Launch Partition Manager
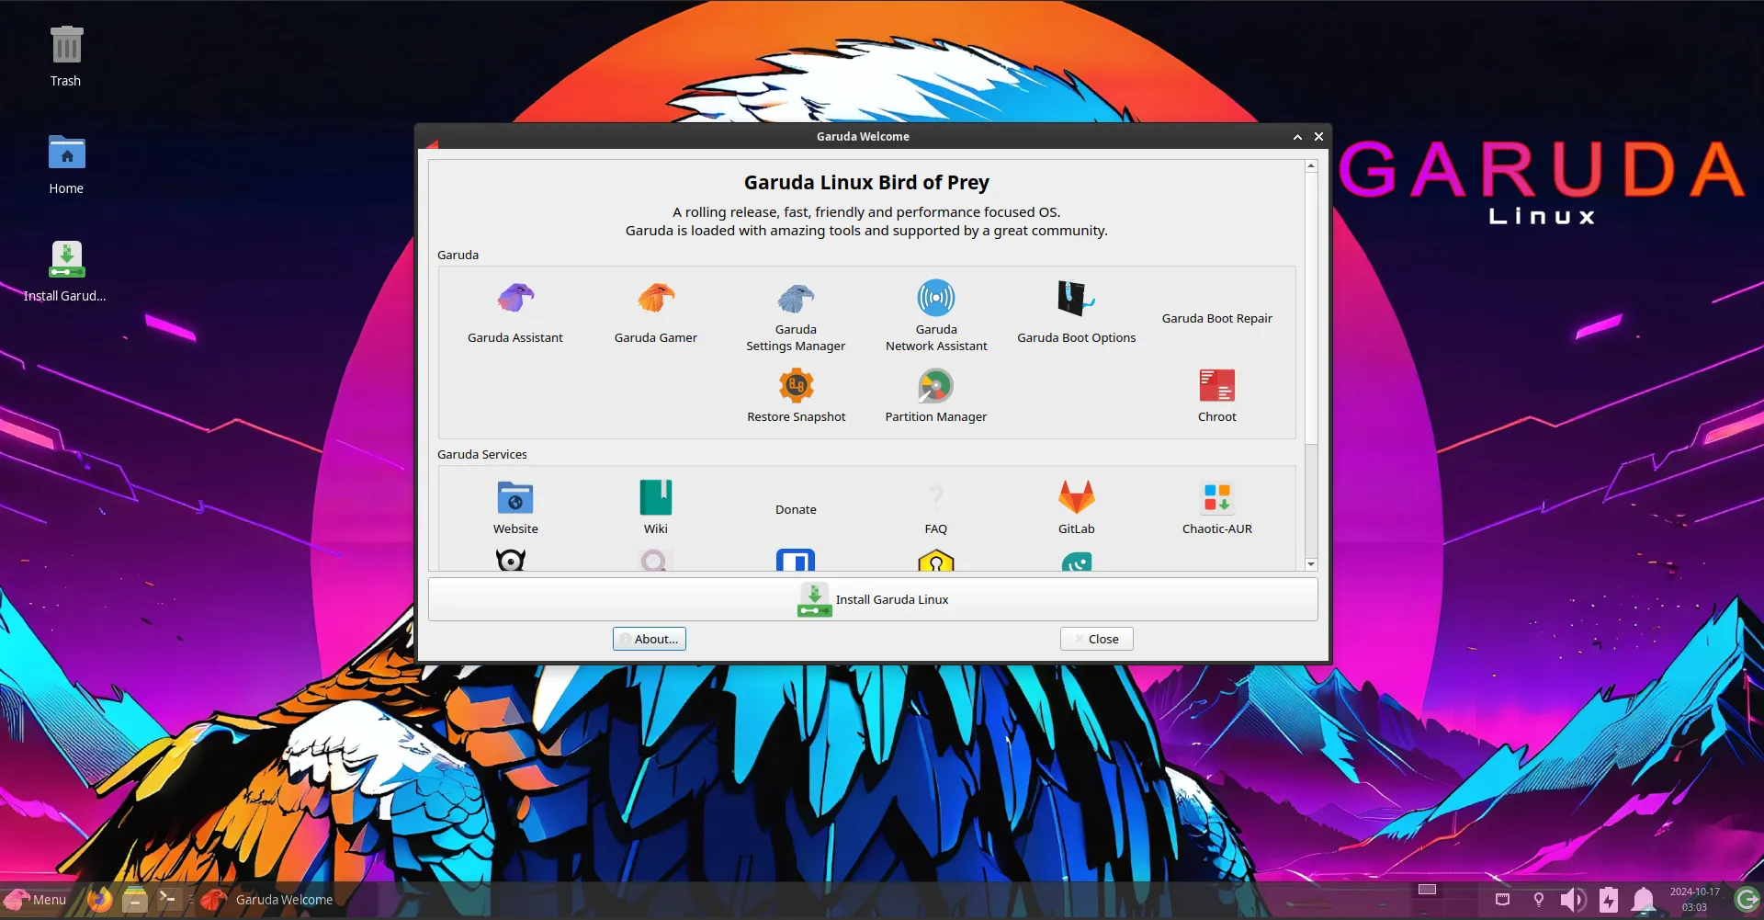The width and height of the screenshot is (1764, 920). click(935, 396)
